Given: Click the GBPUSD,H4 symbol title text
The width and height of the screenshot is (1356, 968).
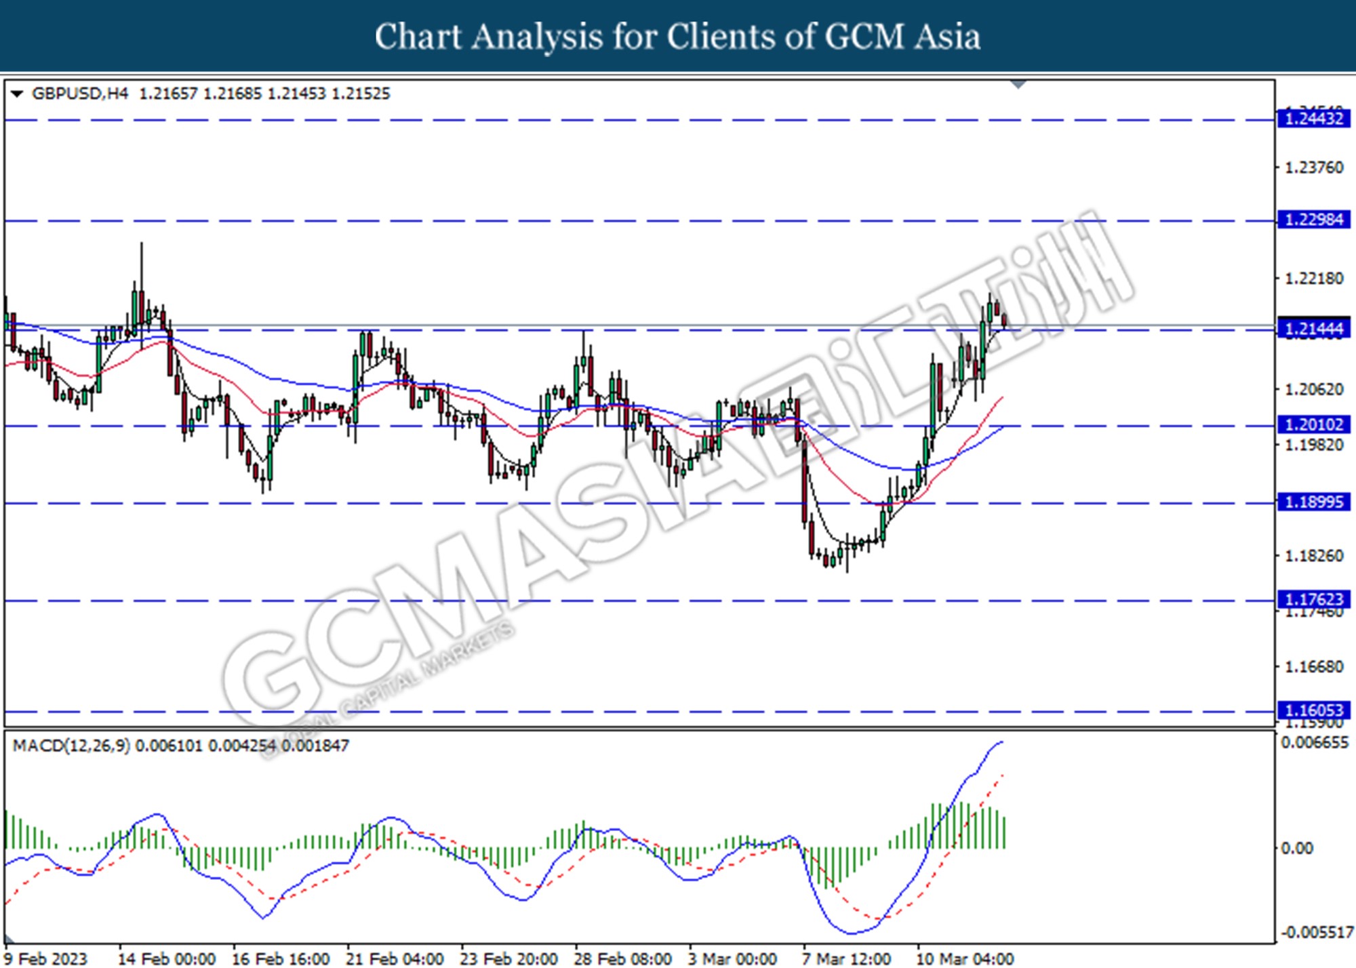Looking at the screenshot, I should coord(80,94).
